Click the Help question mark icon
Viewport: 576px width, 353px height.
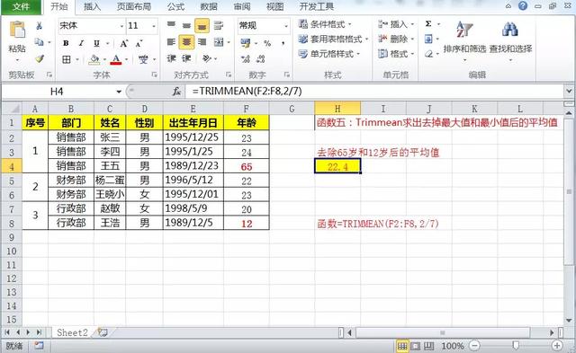point(522,6)
